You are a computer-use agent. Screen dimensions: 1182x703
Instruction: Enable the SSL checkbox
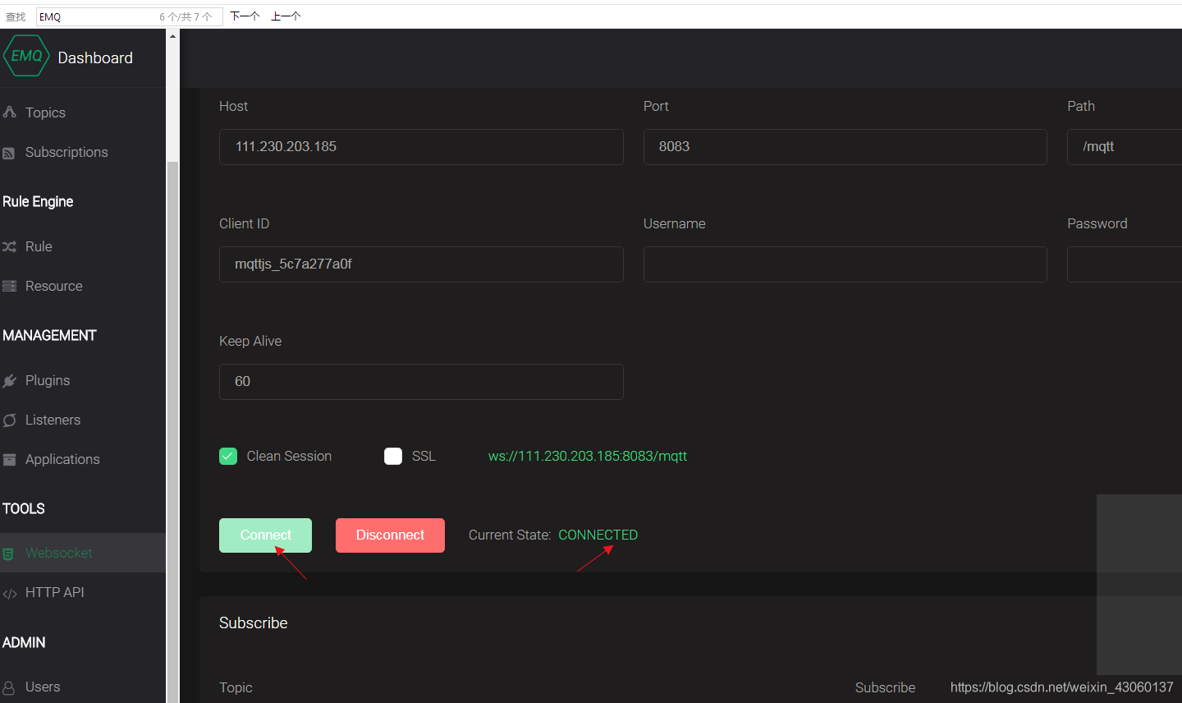pyautogui.click(x=393, y=456)
